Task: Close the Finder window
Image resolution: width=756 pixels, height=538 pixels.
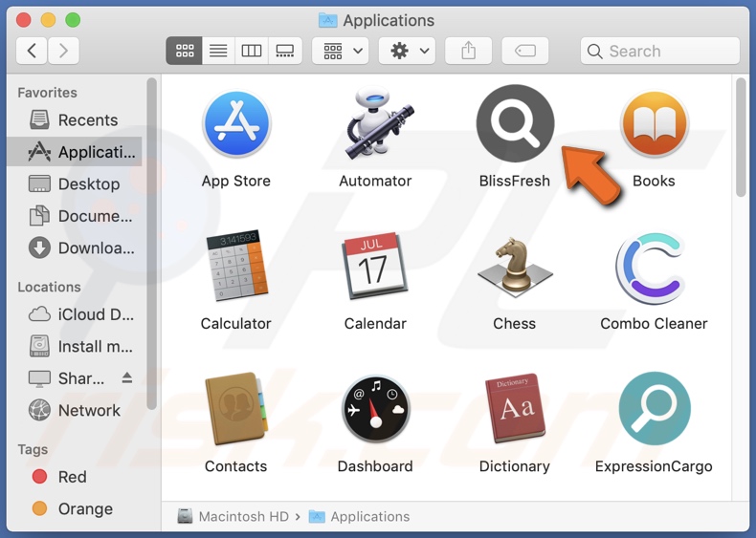Action: tap(24, 20)
